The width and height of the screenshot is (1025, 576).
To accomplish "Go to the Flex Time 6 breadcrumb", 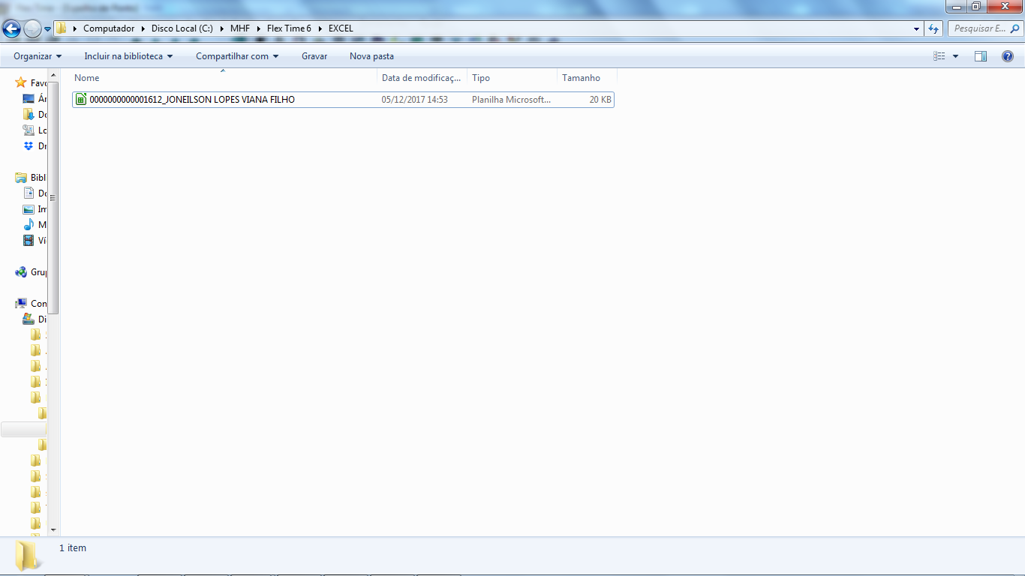I will (x=289, y=28).
